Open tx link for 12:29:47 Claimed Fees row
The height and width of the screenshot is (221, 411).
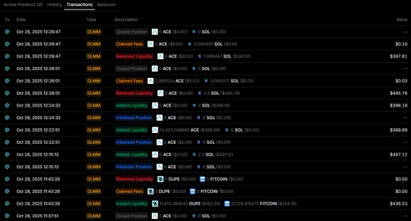tap(7, 44)
